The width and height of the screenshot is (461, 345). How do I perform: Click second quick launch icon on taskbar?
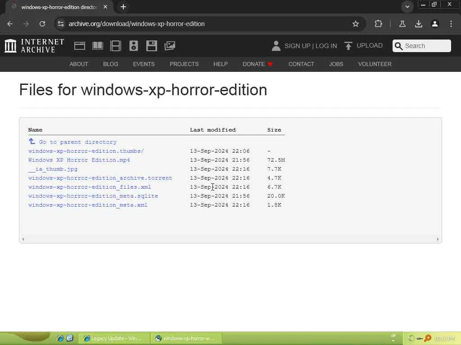click(x=70, y=338)
